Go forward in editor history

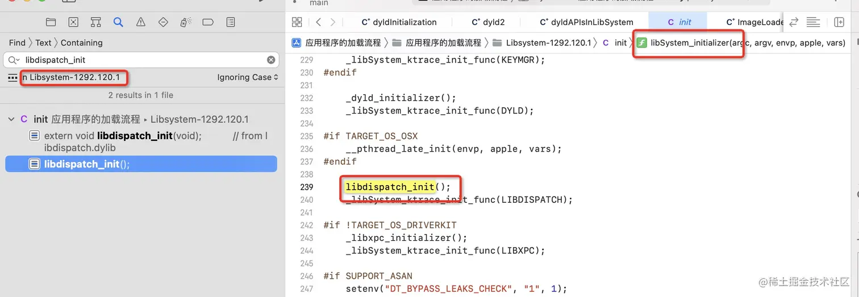coord(333,22)
